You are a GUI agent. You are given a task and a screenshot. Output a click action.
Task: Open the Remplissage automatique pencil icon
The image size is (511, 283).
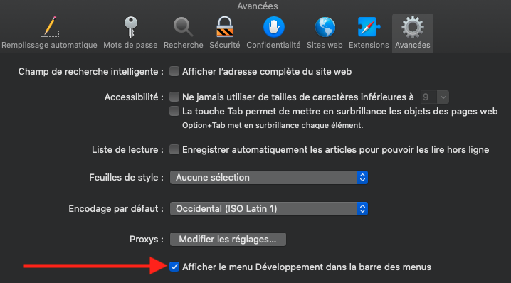50,26
